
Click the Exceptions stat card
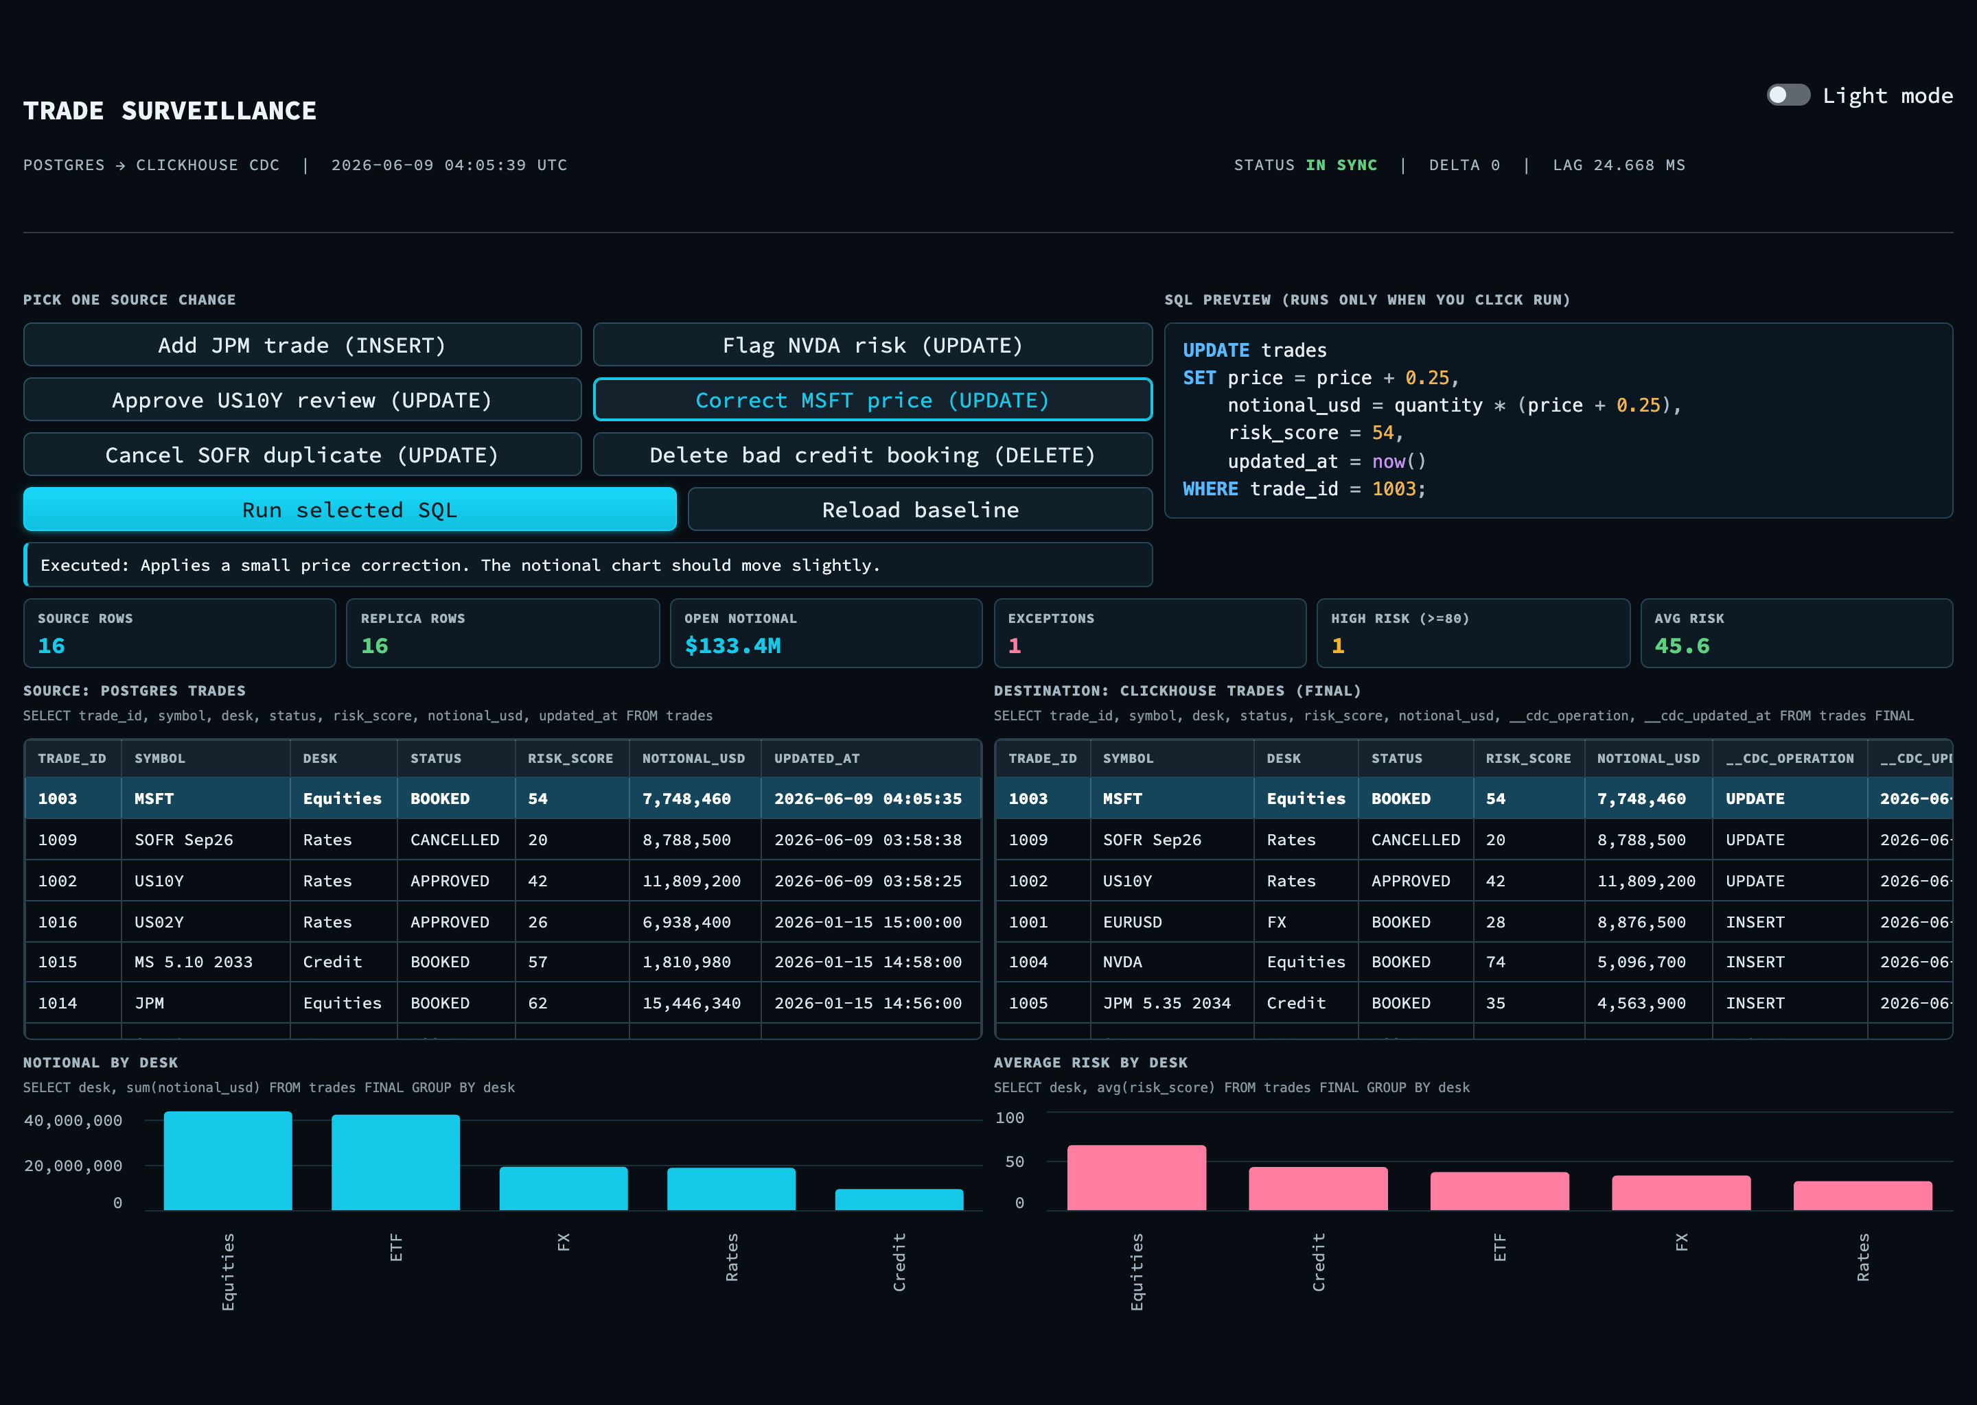click(1150, 633)
